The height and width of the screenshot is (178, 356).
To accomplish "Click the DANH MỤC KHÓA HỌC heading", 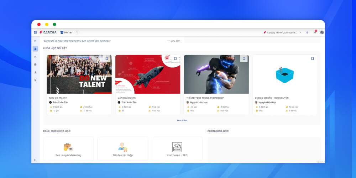I will [57, 131].
